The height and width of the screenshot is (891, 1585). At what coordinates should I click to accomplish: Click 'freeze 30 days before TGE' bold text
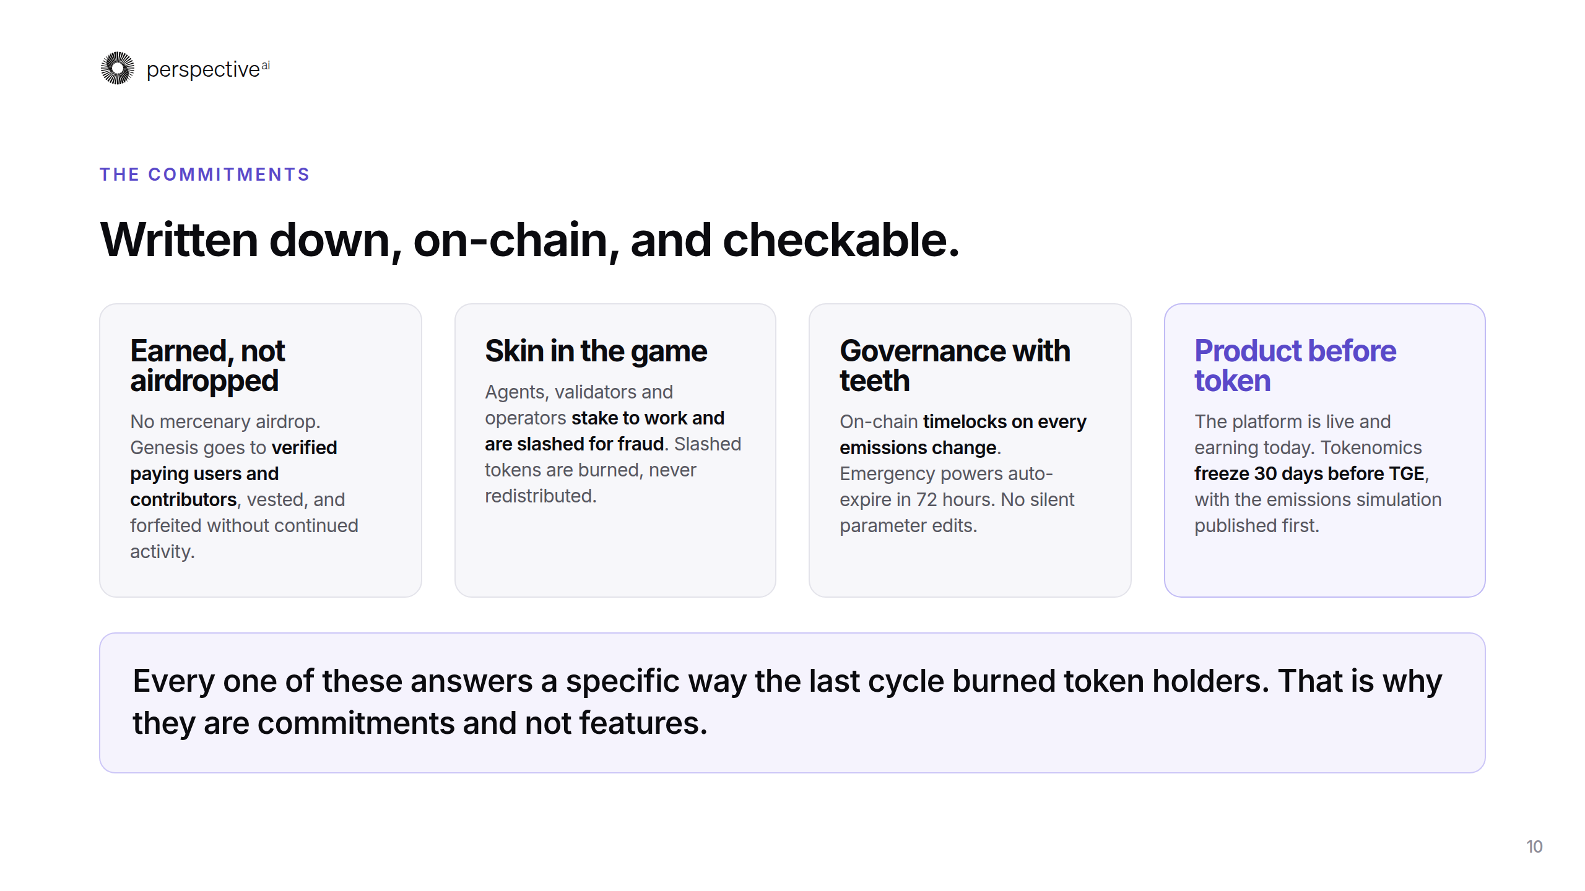pyautogui.click(x=1309, y=473)
